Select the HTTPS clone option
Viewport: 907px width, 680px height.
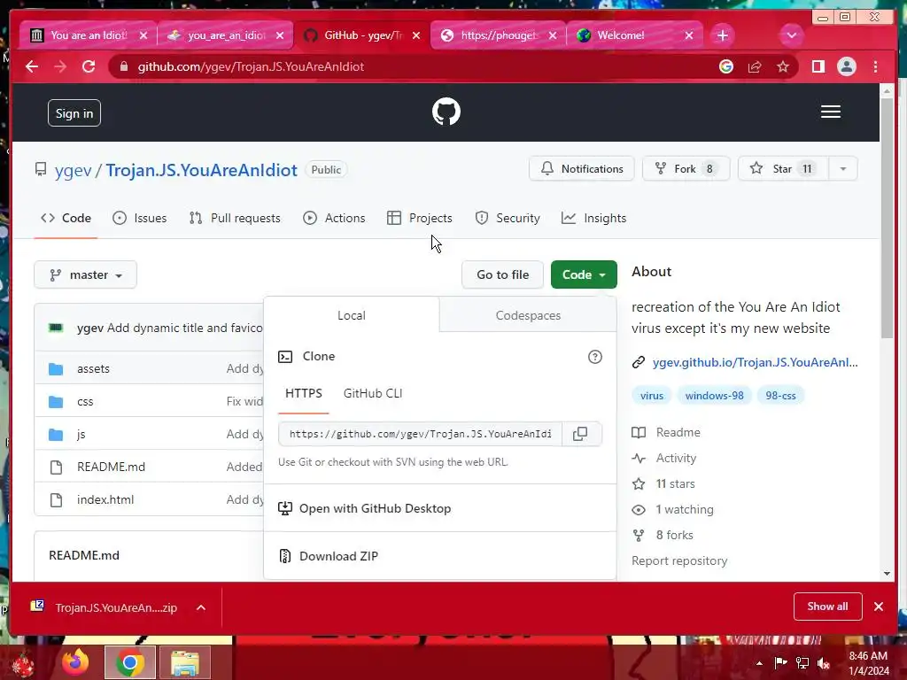tap(304, 394)
